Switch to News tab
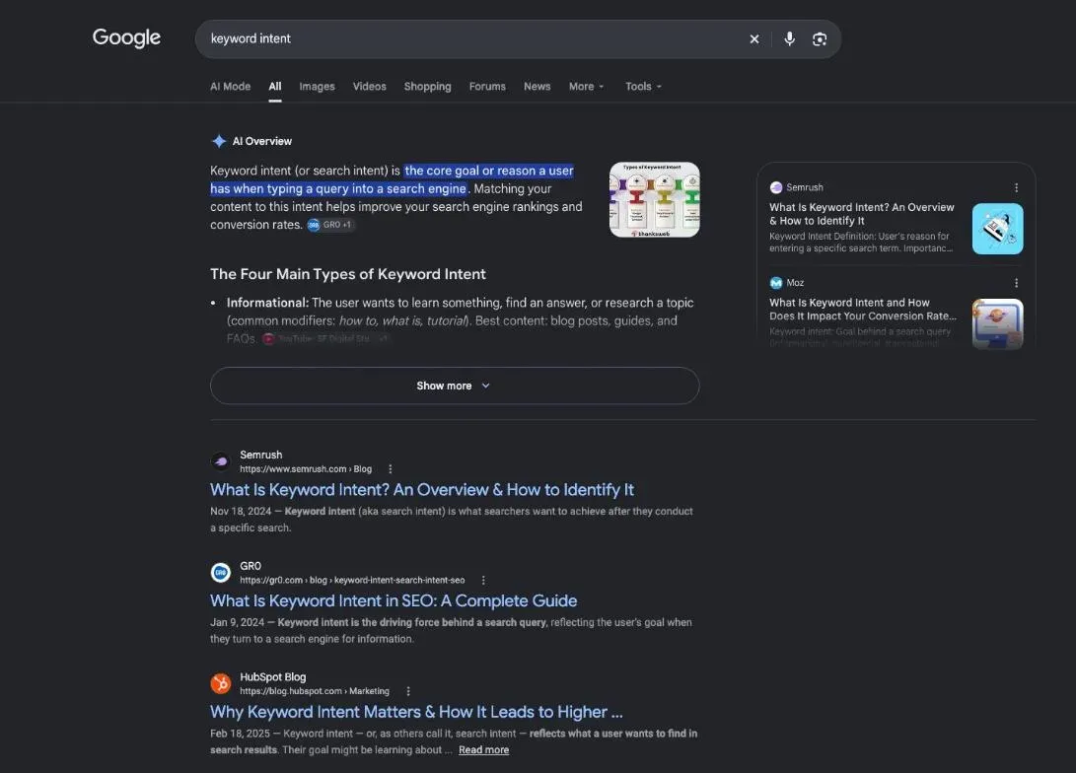Screen dimensions: 1076x773 537,87
